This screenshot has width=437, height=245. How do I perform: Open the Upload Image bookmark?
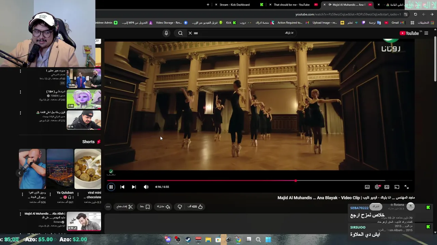328,23
